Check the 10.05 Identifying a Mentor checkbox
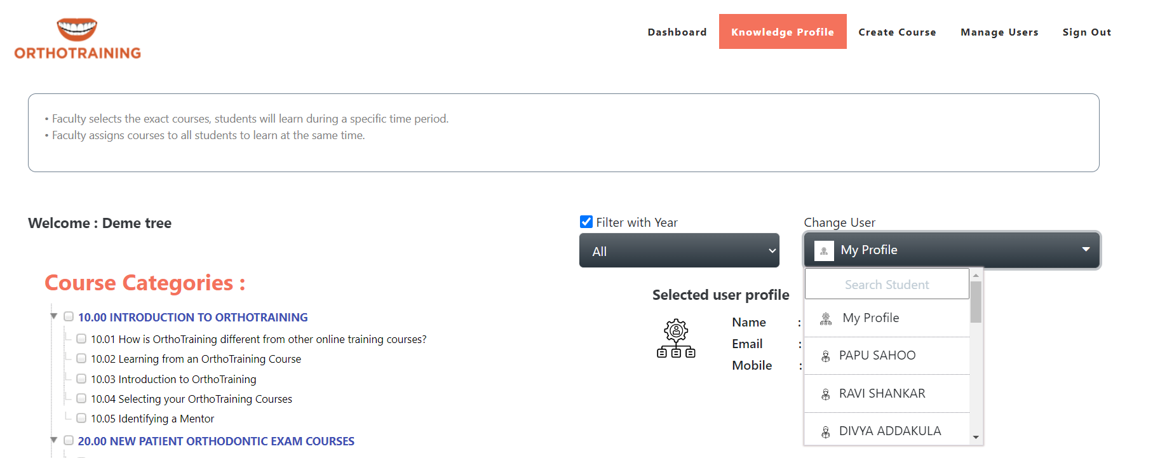The image size is (1153, 458). [x=81, y=418]
